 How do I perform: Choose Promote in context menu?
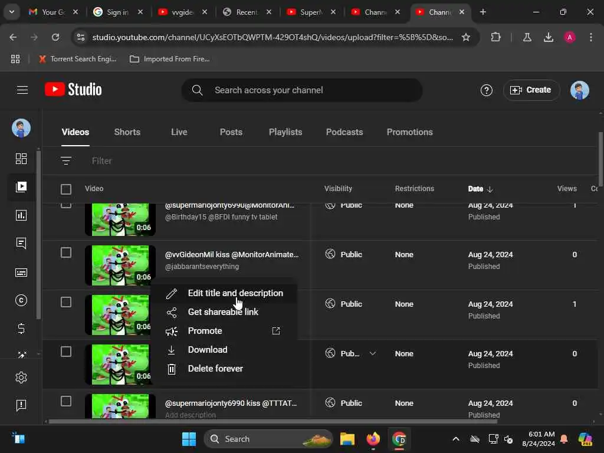point(224,331)
